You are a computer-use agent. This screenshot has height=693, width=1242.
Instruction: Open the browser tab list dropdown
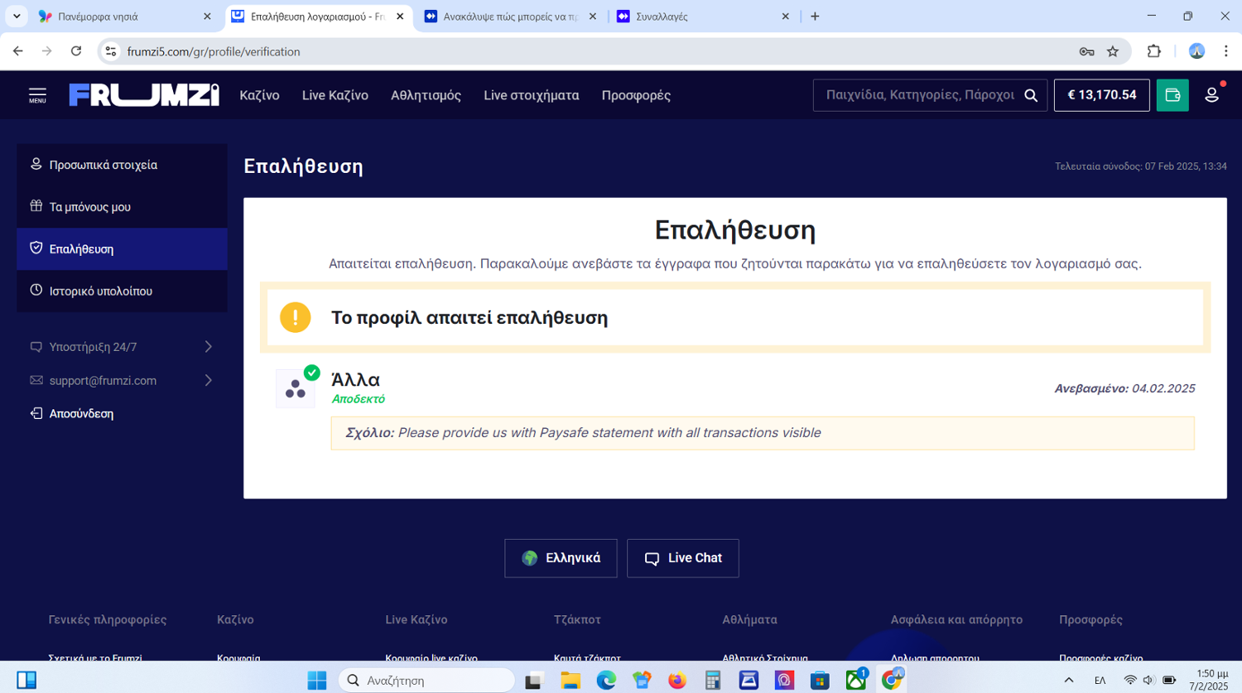tap(17, 17)
